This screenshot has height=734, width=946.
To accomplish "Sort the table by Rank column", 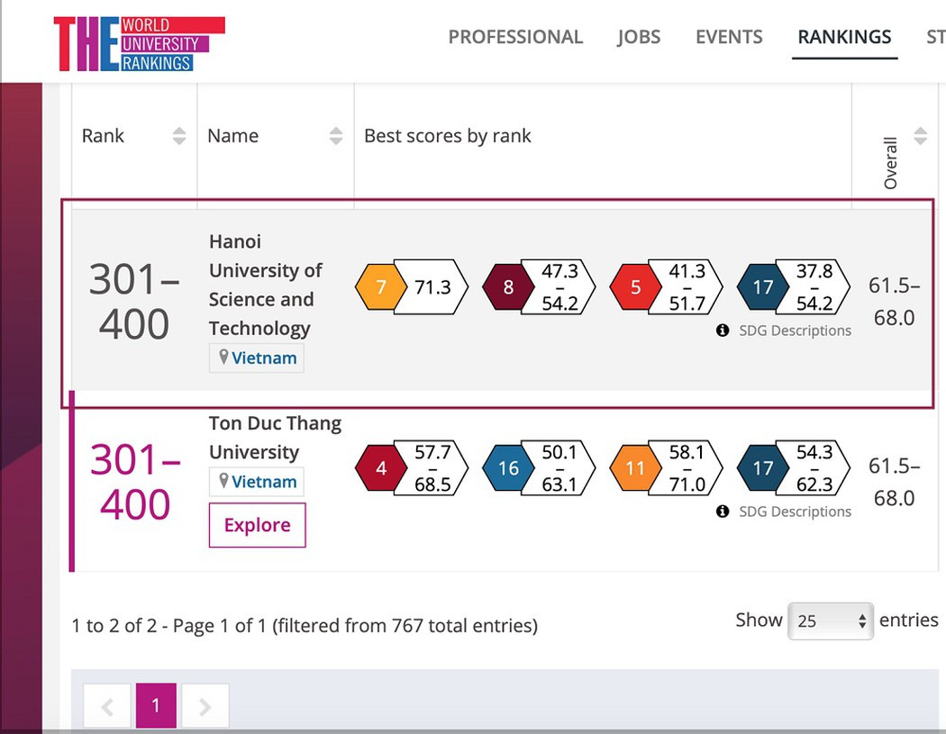I will [x=179, y=136].
